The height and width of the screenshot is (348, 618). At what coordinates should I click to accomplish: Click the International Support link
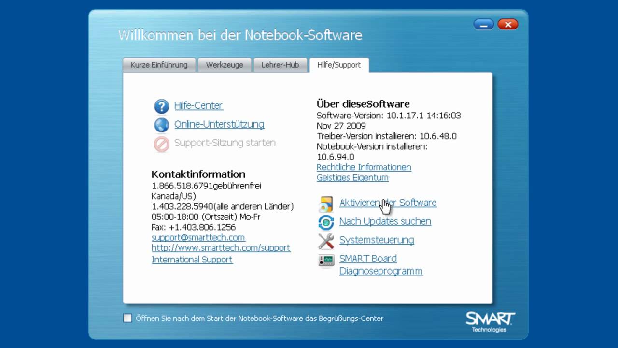point(192,260)
